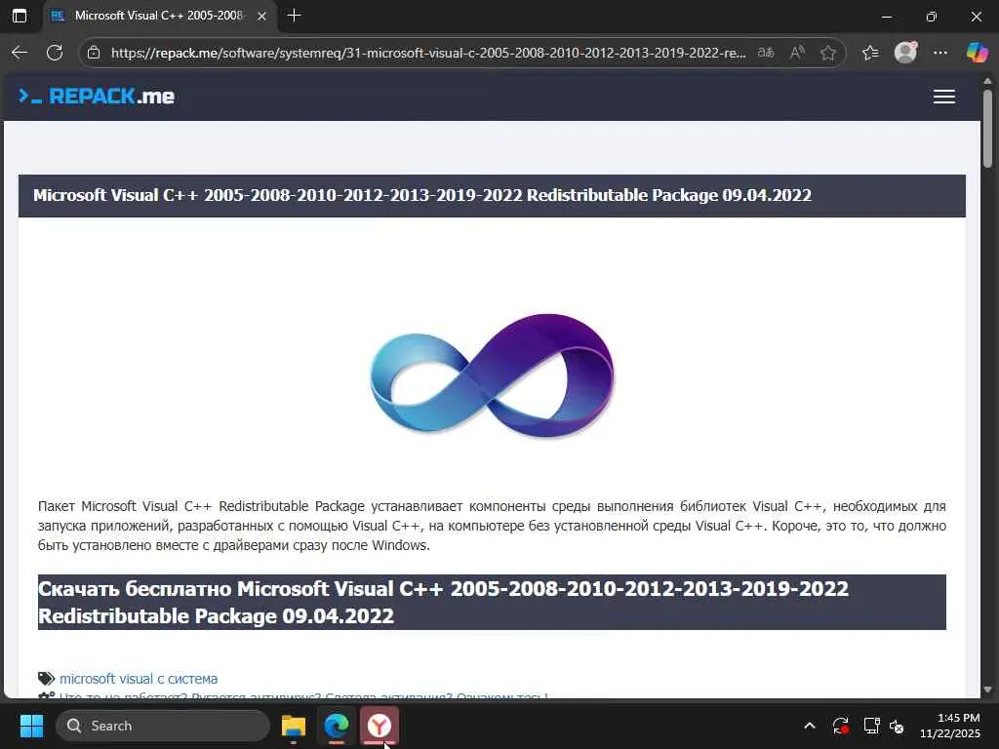This screenshot has width=999, height=749.
Task: Select the 'Скачать бесплатно' heading text
Action: (x=443, y=603)
